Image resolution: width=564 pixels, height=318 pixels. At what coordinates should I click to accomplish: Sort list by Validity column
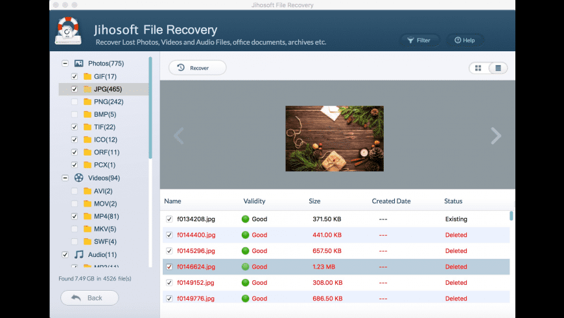point(254,201)
